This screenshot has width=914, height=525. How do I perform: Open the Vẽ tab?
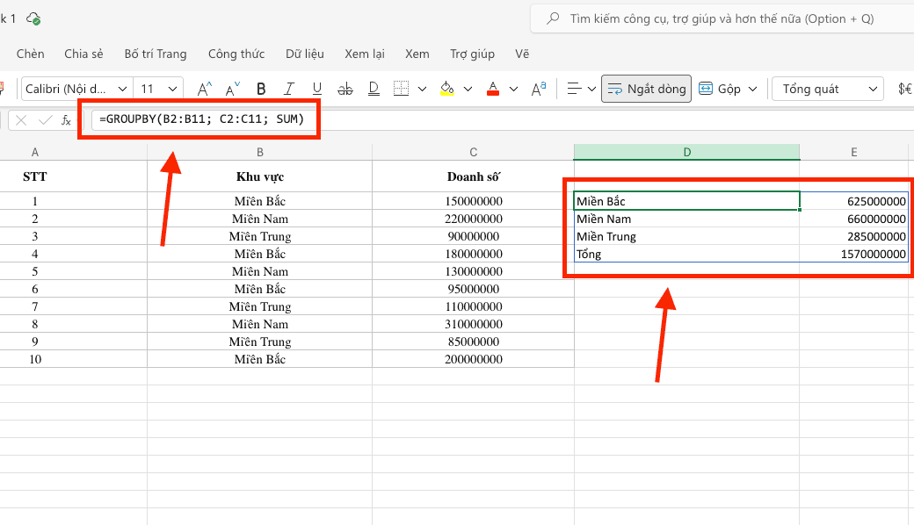coord(522,54)
